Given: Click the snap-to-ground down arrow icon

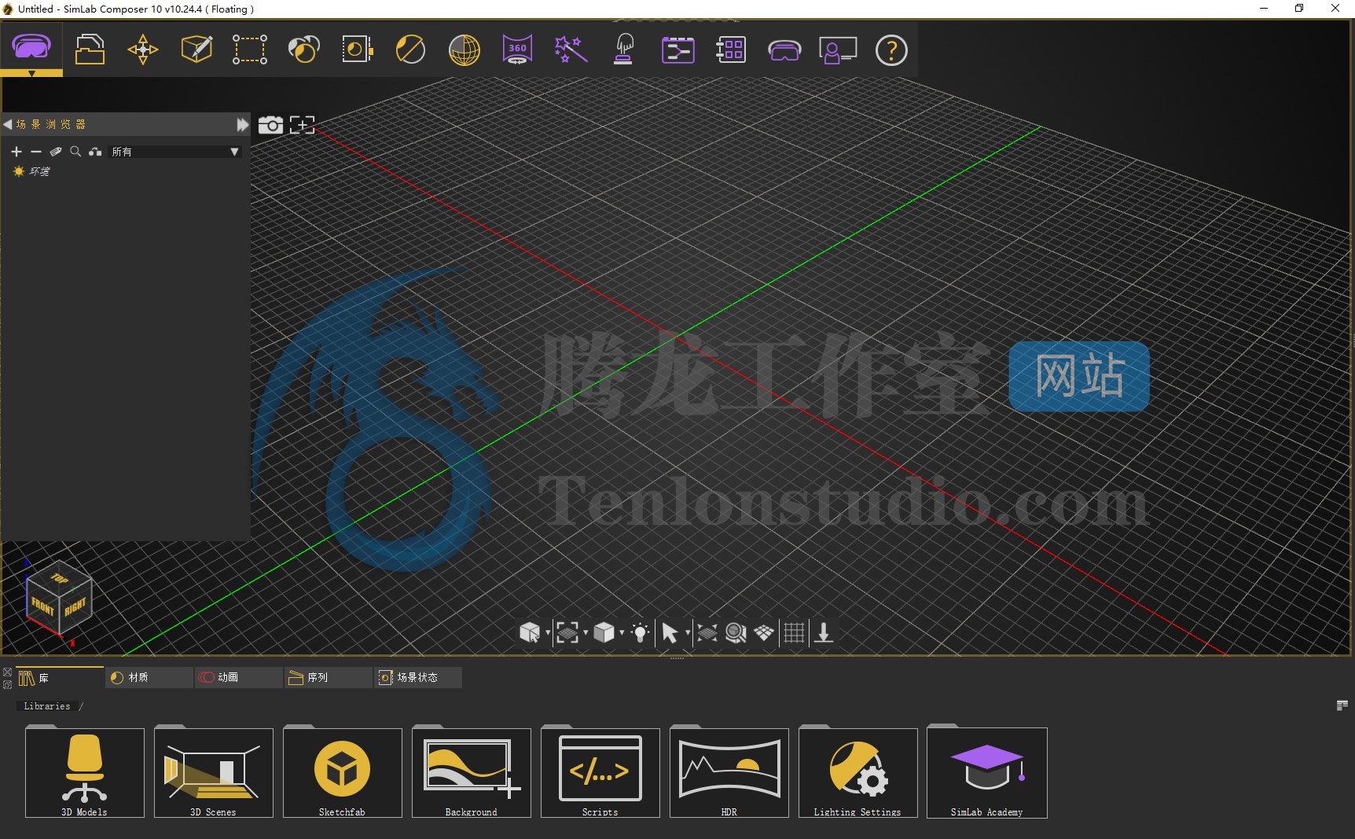Looking at the screenshot, I should pos(824,632).
